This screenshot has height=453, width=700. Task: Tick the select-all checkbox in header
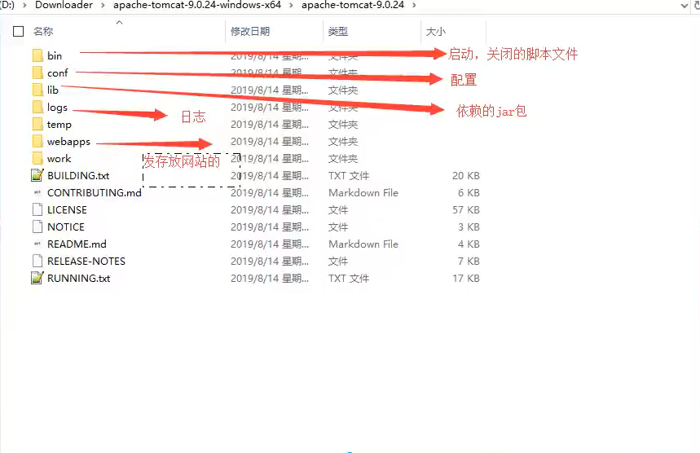coord(18,31)
